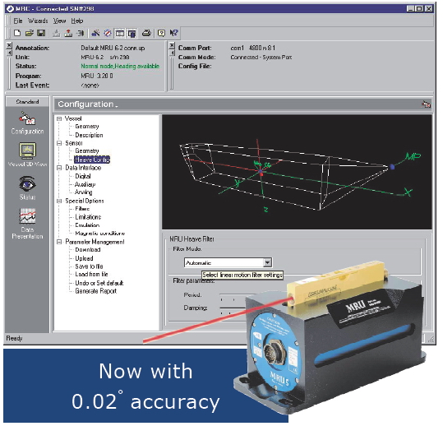Collapse the Sensor tree node
Viewport: 443px width, 426px height.
pos(59,143)
